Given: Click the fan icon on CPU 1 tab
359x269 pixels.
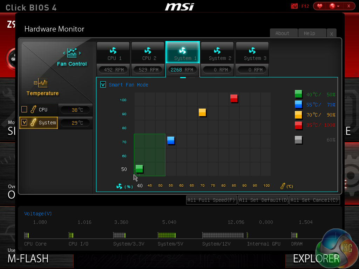Looking at the screenshot, I should 113,50.
